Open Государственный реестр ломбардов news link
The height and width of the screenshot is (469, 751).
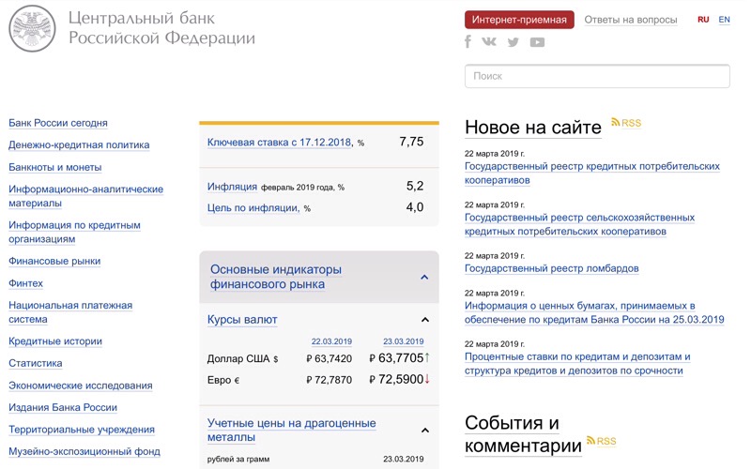click(x=551, y=268)
